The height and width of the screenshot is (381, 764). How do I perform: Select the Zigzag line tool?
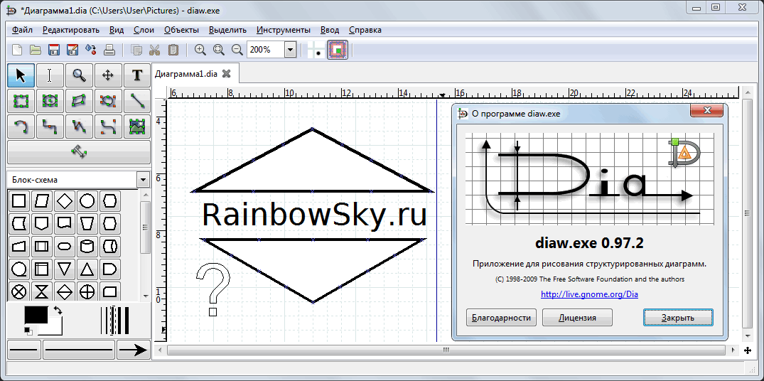[x=49, y=127]
